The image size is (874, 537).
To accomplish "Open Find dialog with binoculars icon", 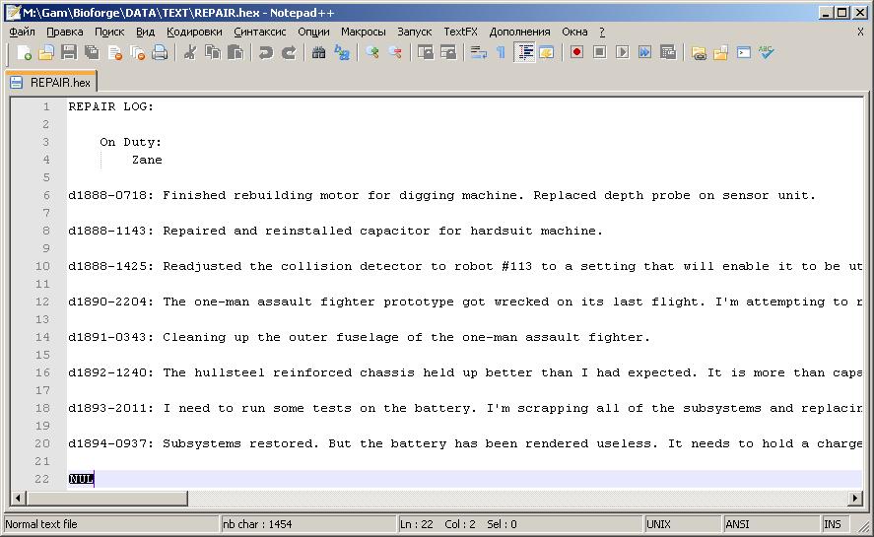I will (319, 53).
